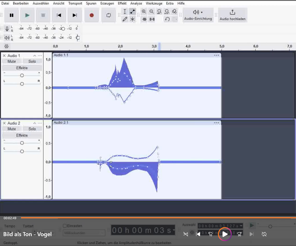Select the Auswahl selection tool
The image size is (296, 246).
(125, 12)
